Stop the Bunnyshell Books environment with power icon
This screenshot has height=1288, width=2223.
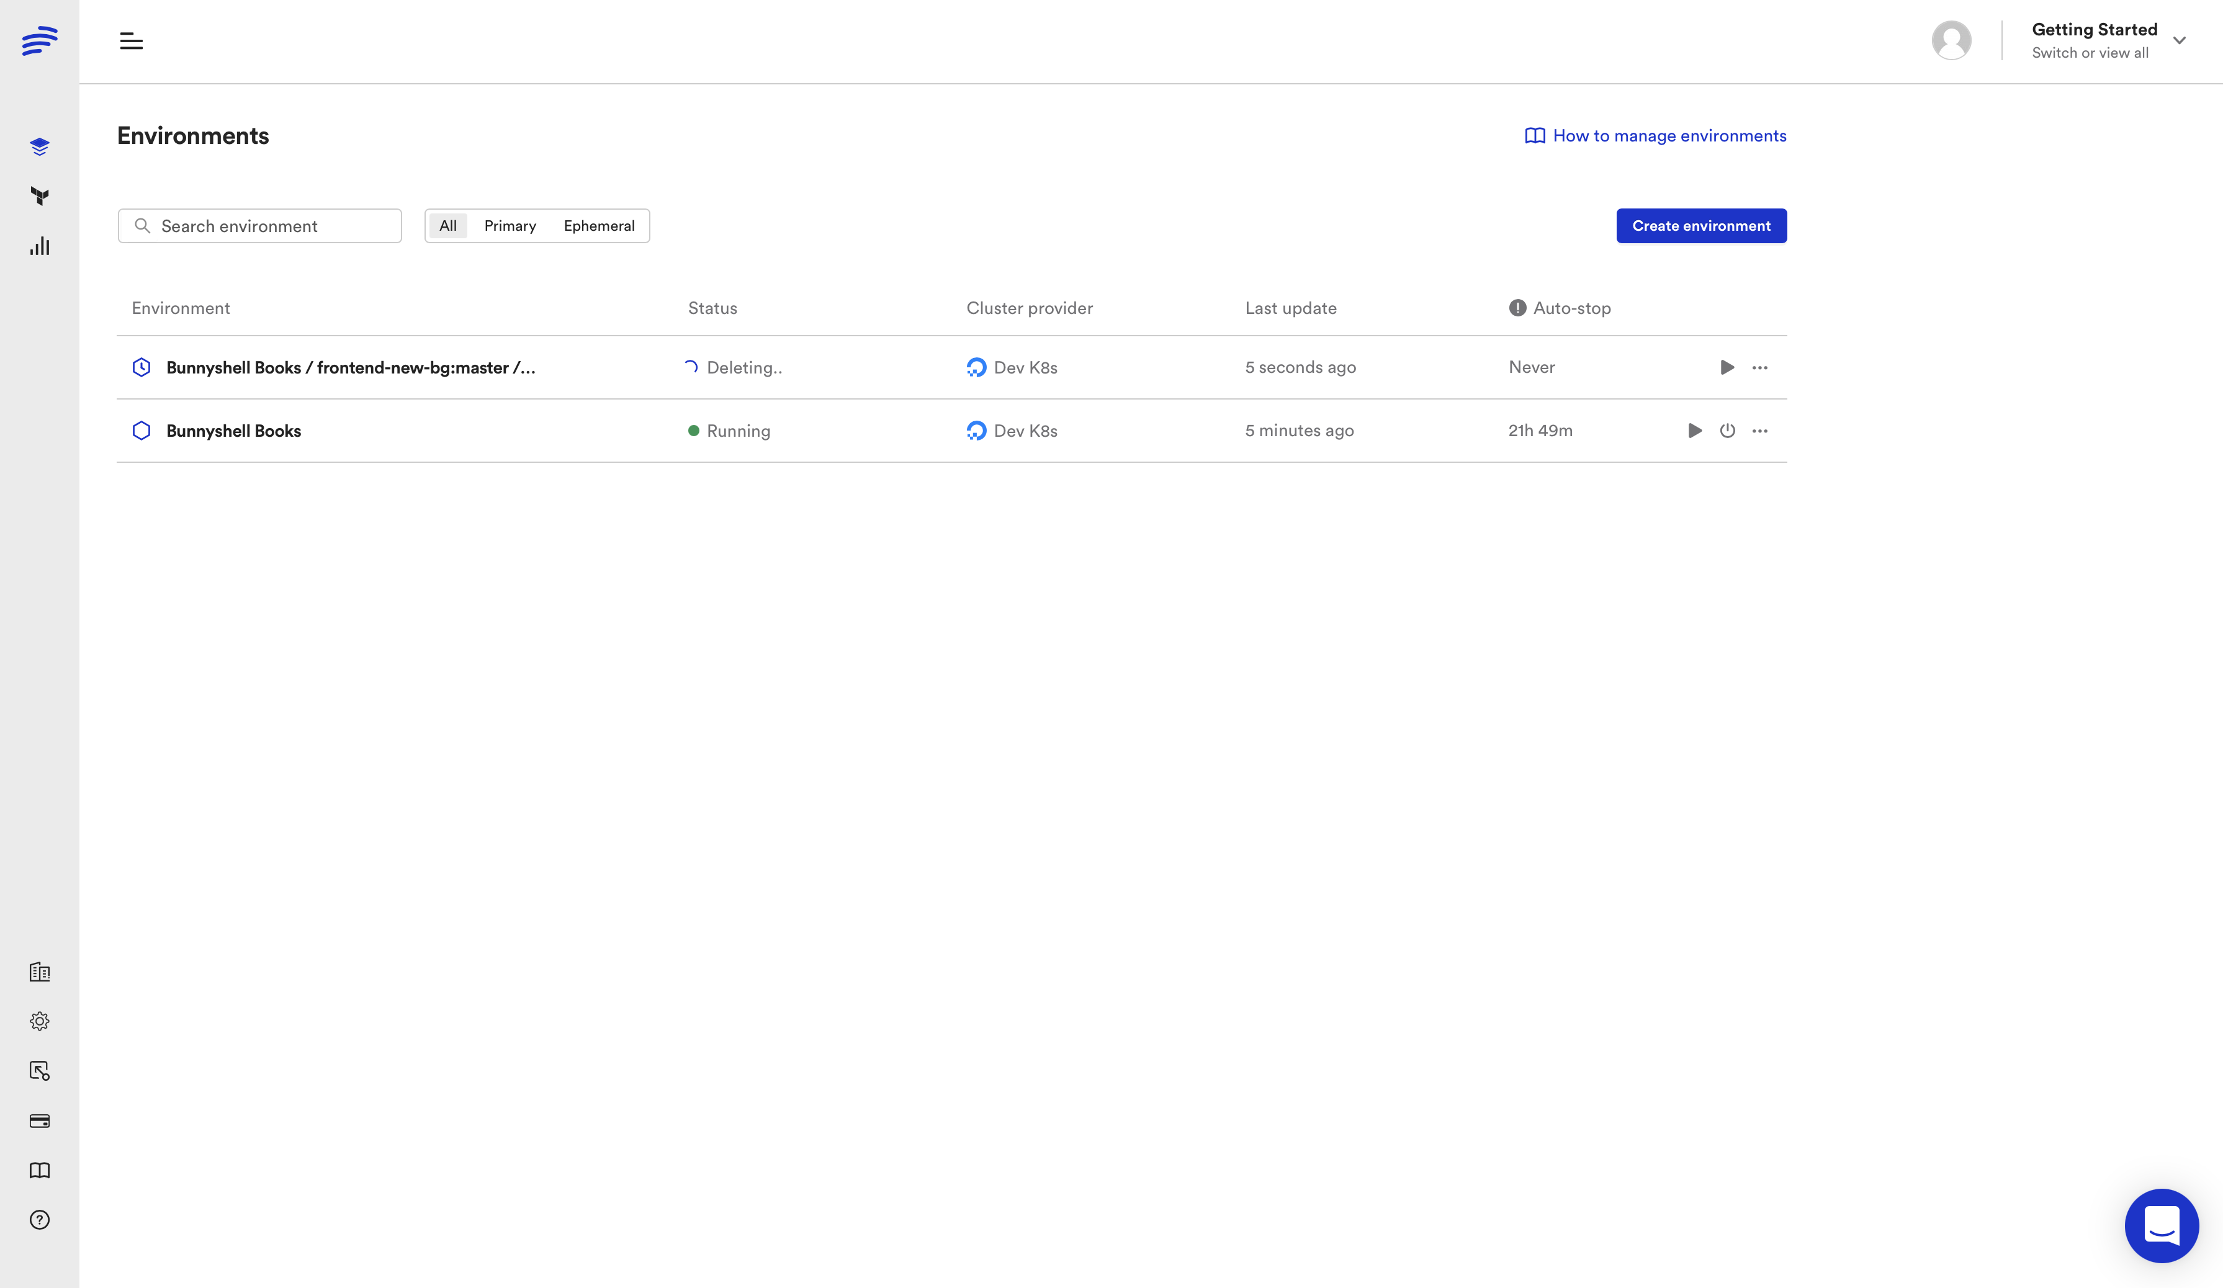click(1727, 430)
